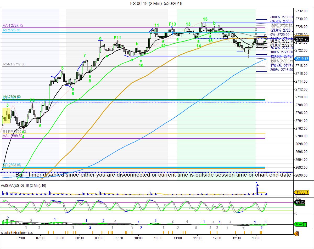Click green wave label 10 below c
This screenshot has width=314, height=249.
click(141, 65)
